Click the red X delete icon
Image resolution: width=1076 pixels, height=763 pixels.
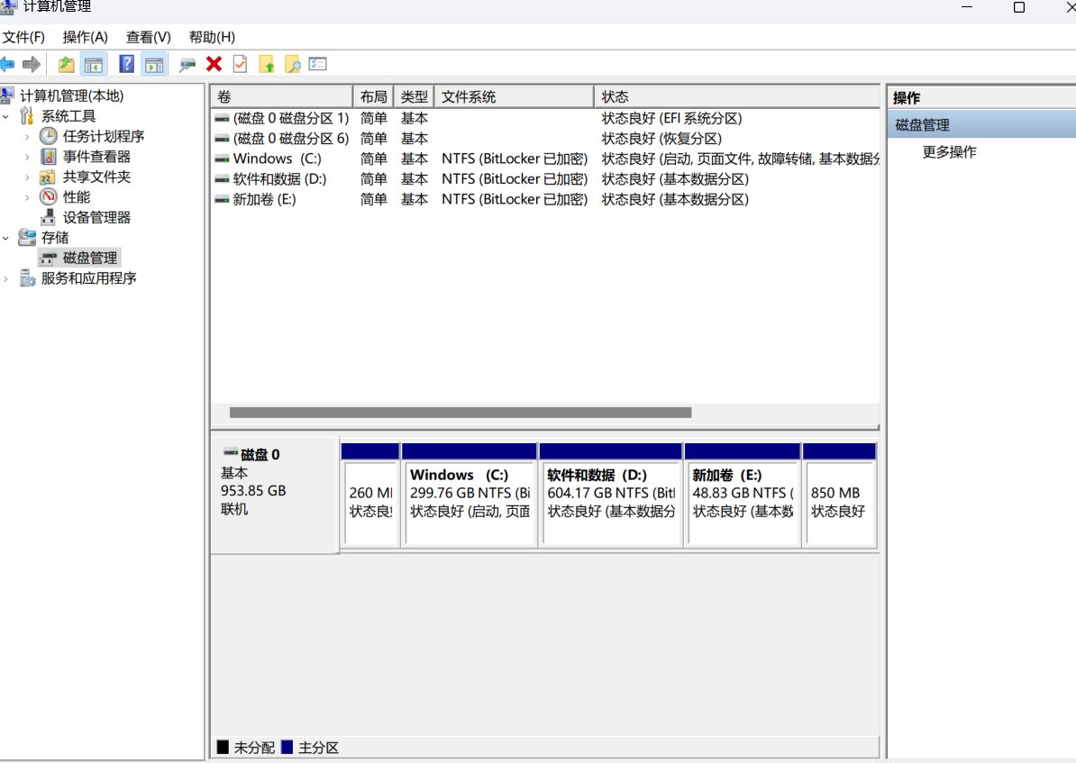[x=214, y=64]
